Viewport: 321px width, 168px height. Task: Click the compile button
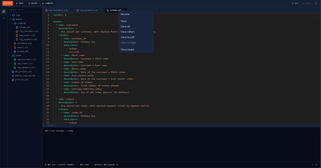48,3
